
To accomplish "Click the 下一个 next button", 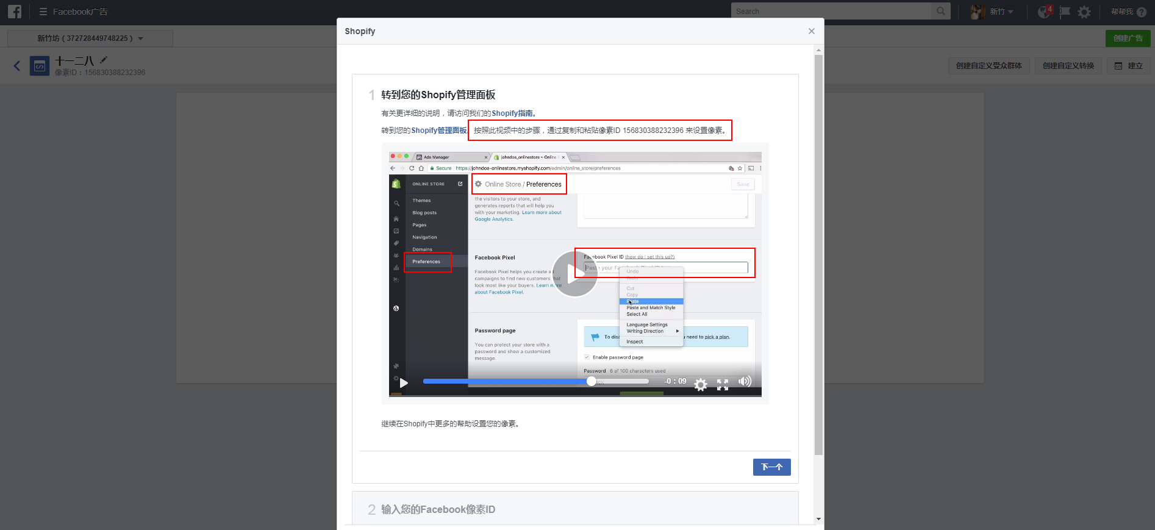I will (x=771, y=467).
